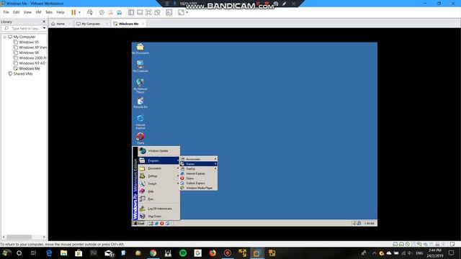The height and width of the screenshot is (259, 461).
Task: Click My Computer desktop icon in guest
Action: click(x=140, y=66)
